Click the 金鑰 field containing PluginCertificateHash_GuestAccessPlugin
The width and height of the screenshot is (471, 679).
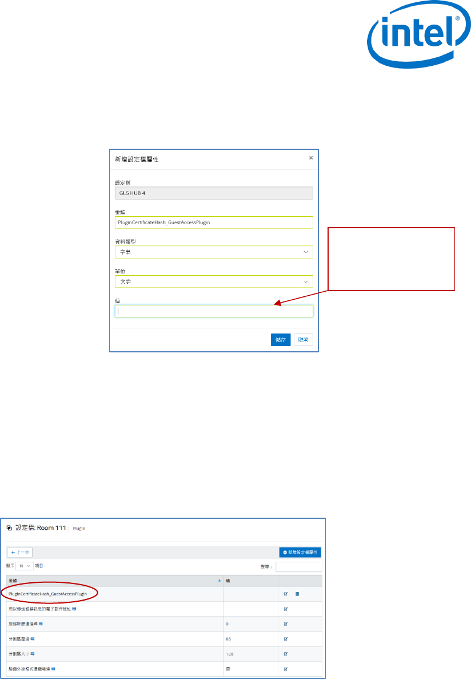214,223
